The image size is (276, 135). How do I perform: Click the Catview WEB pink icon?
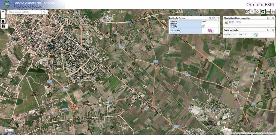pos(210,31)
